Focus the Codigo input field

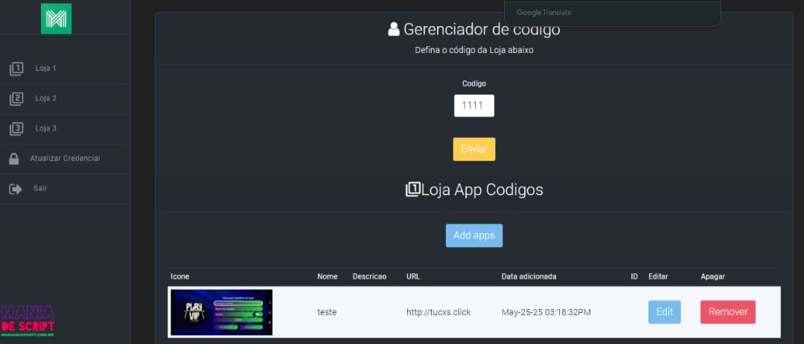coord(473,106)
